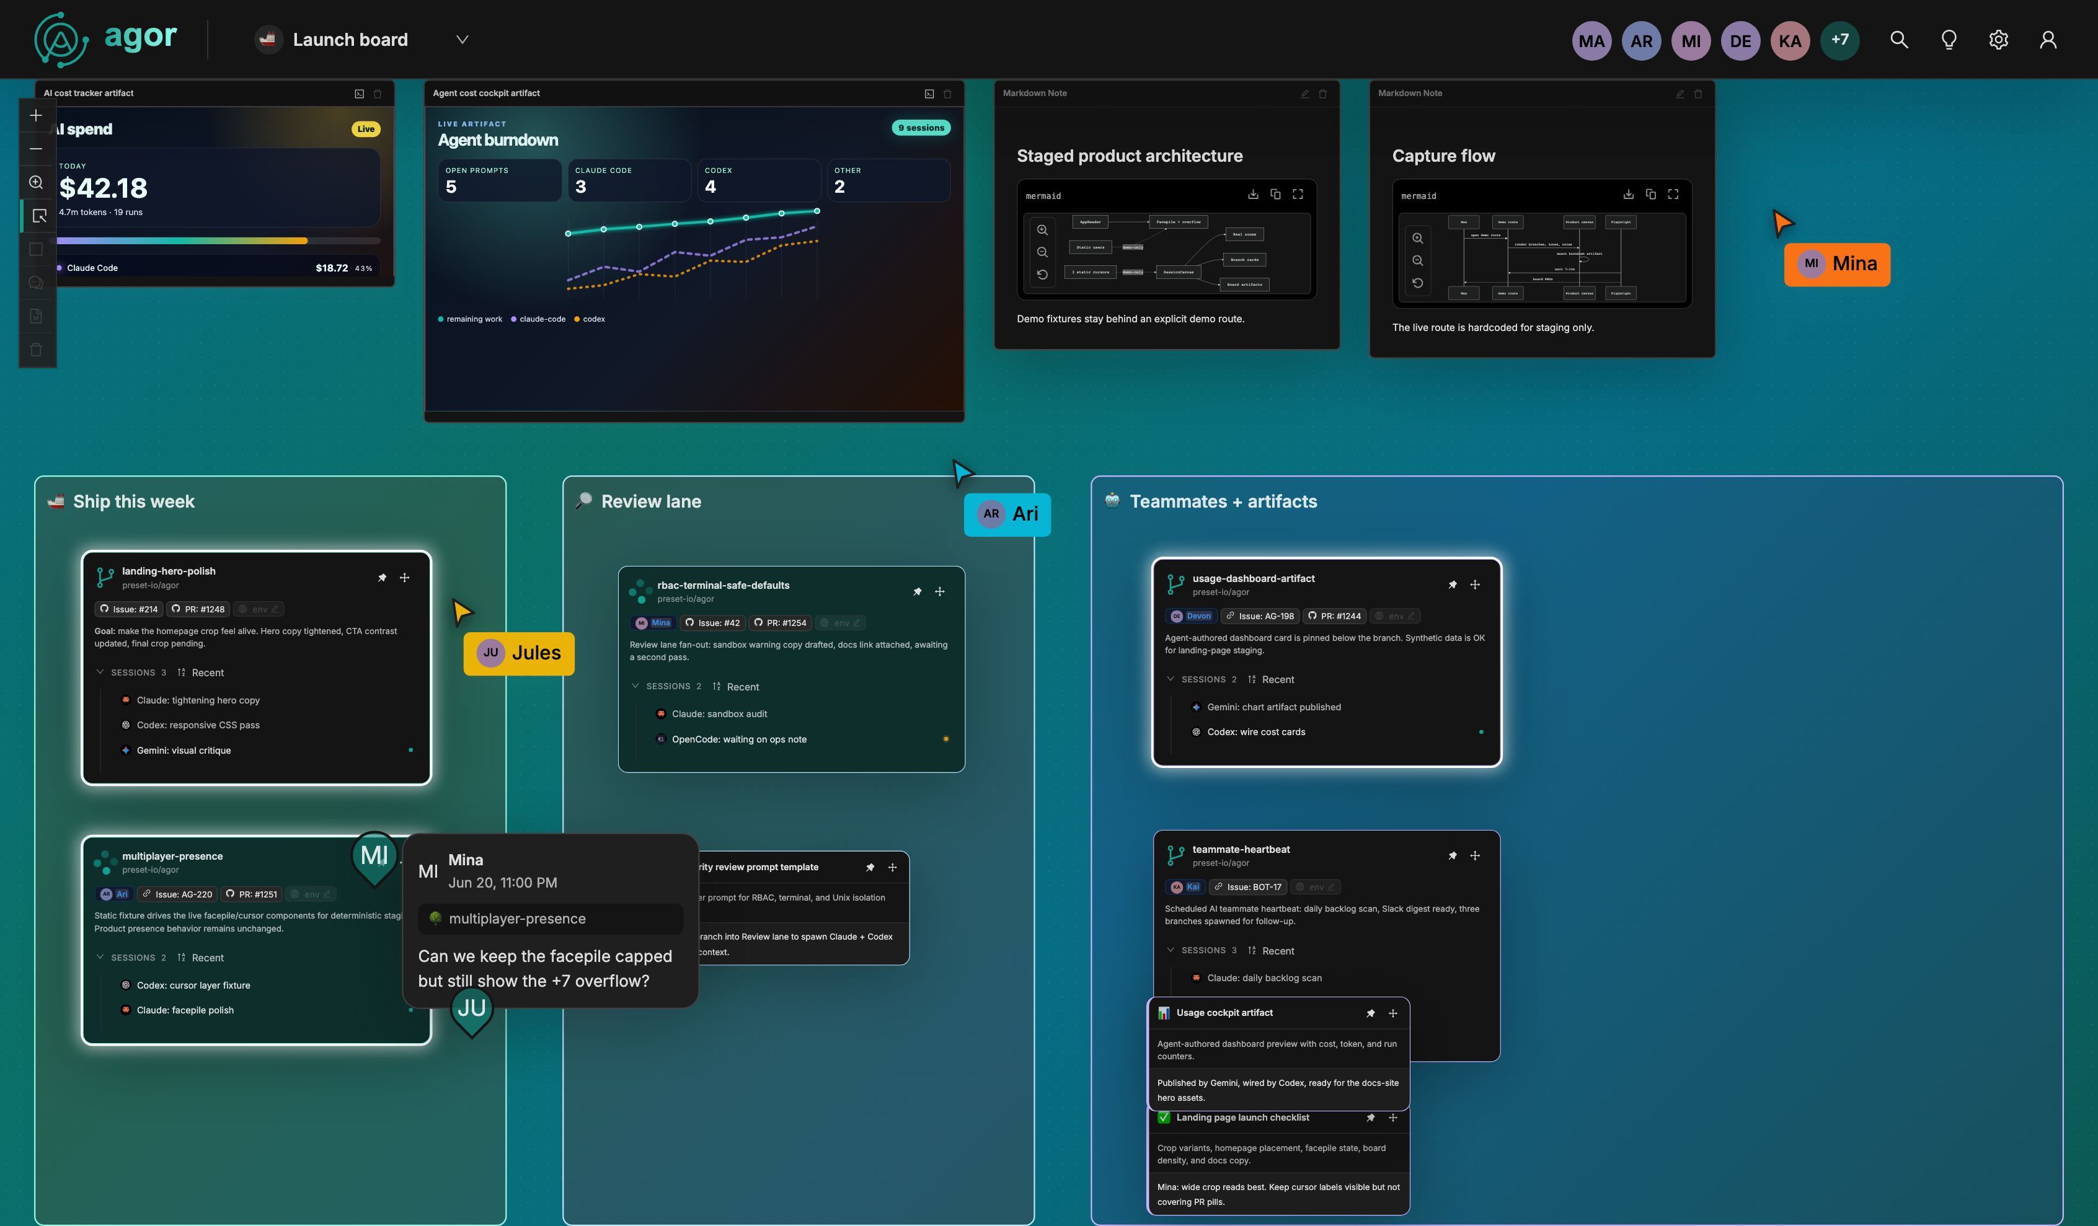The width and height of the screenshot is (2098, 1226).
Task: Open the user profile icon in header
Action: [2048, 39]
